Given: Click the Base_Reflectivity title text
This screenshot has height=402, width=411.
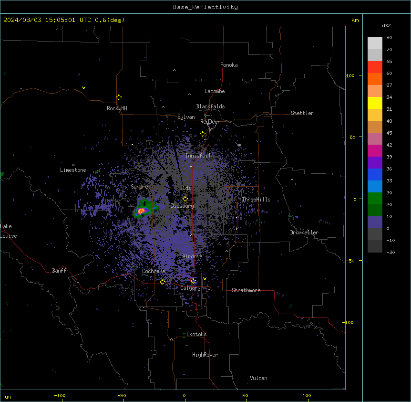Looking at the screenshot, I should tap(205, 7).
